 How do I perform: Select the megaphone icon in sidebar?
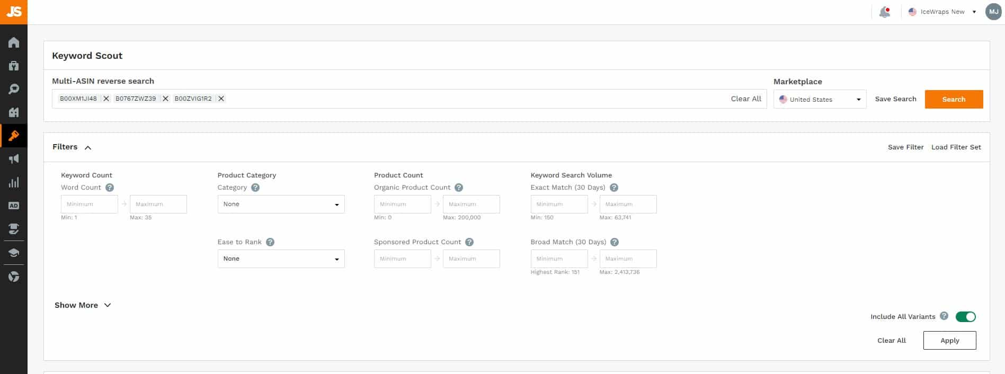click(14, 159)
